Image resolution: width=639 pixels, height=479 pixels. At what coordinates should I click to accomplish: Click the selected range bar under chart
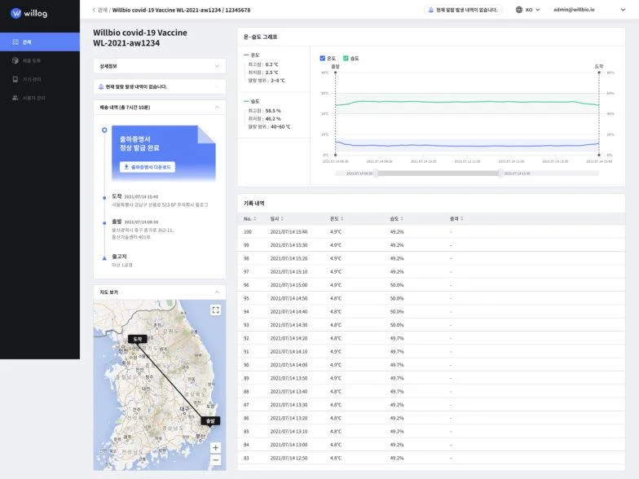(438, 174)
